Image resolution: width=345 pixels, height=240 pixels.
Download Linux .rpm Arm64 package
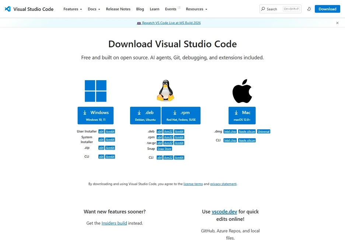[179, 137]
